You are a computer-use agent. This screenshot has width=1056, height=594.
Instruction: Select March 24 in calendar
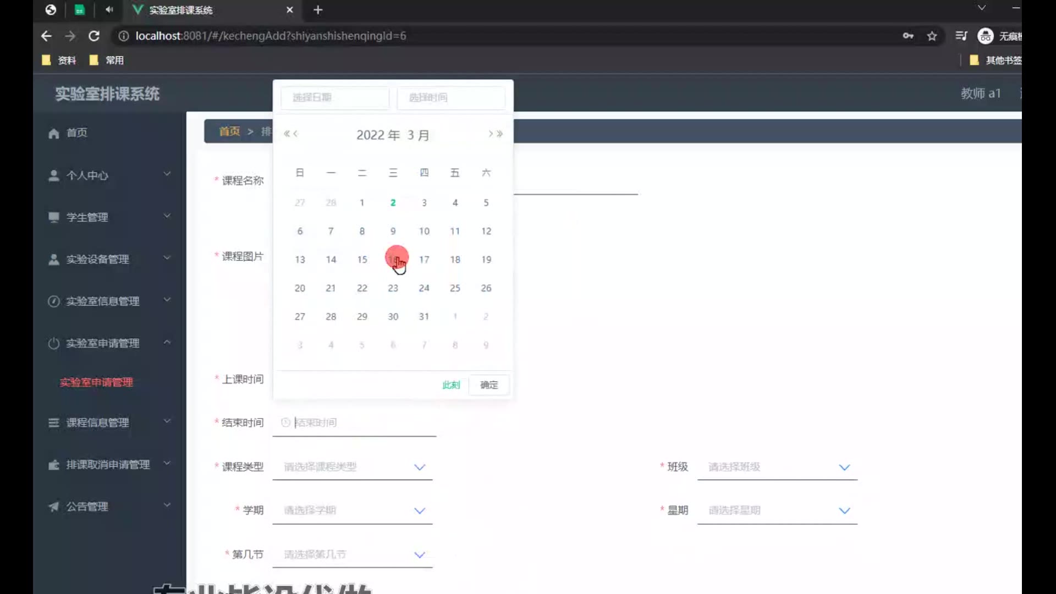[x=424, y=288]
